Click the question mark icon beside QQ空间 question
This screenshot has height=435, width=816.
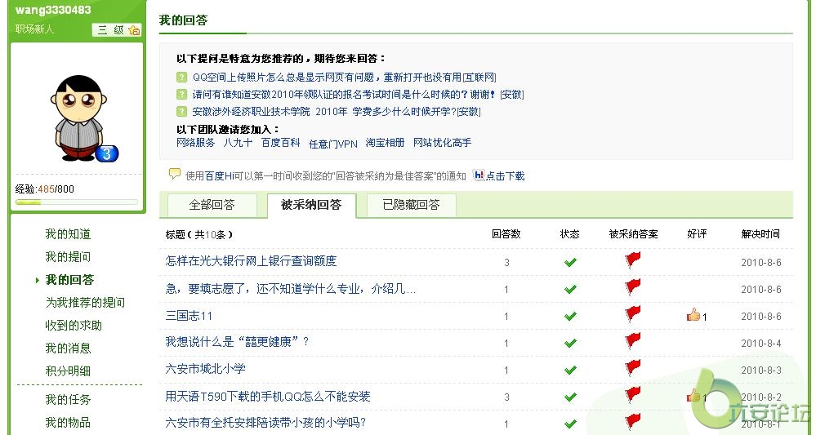(181, 78)
